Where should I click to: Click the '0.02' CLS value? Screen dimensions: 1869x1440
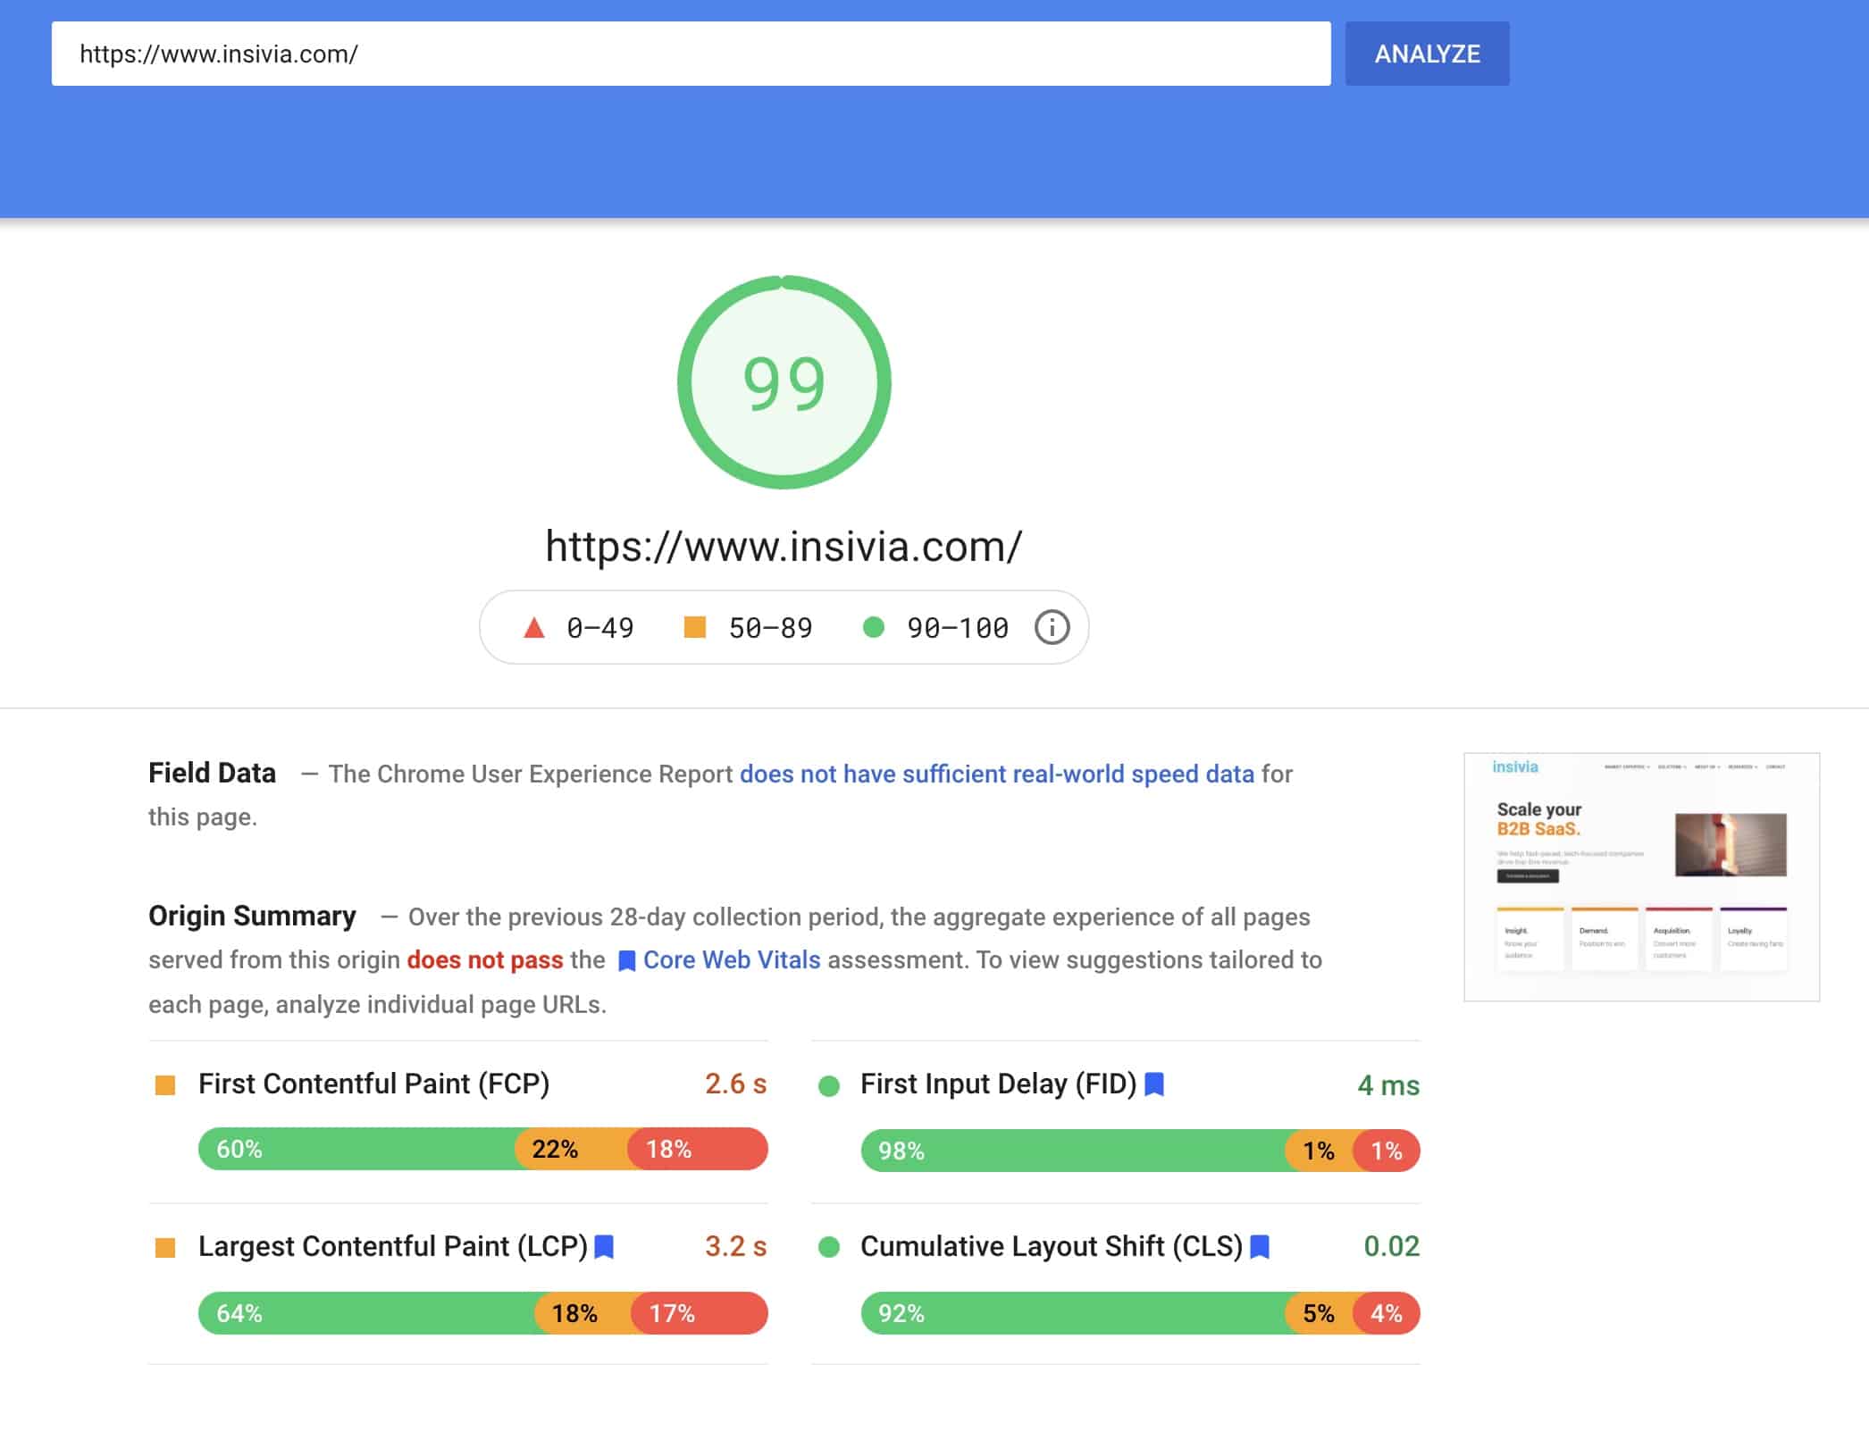(1391, 1246)
